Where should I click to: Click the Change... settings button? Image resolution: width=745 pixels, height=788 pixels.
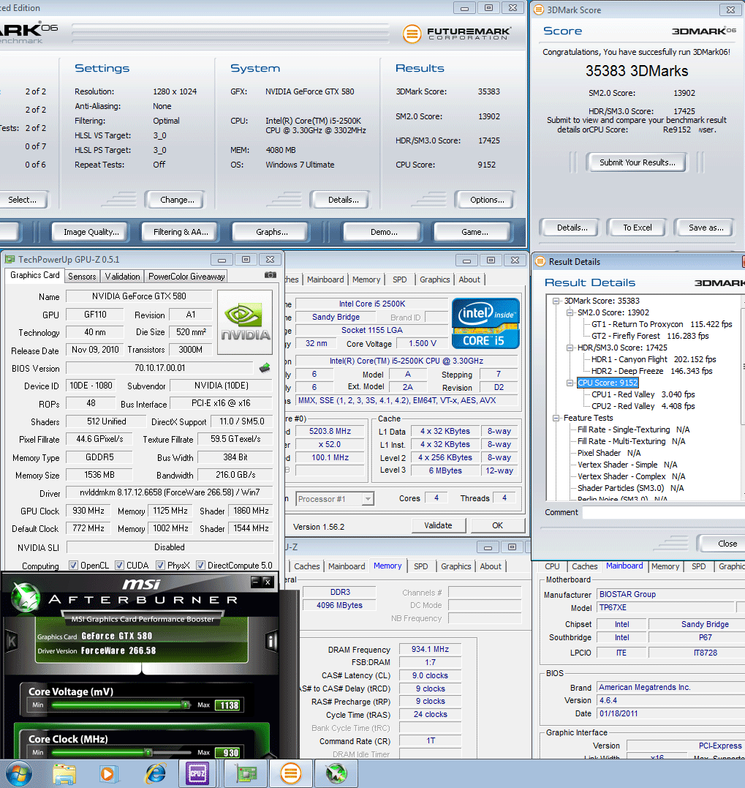coord(177,200)
